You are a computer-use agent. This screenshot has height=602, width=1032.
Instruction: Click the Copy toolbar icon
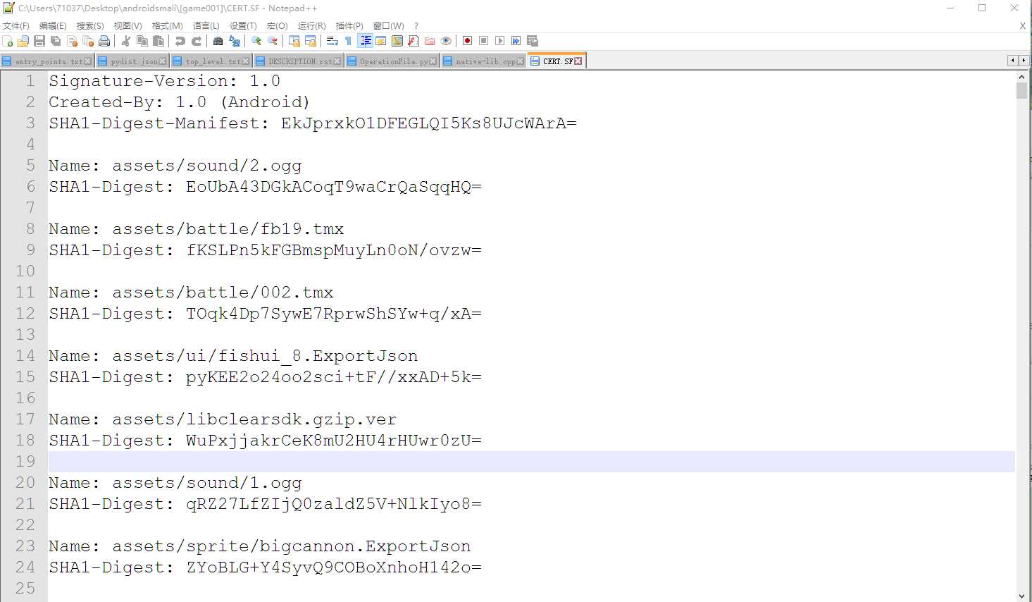[142, 41]
